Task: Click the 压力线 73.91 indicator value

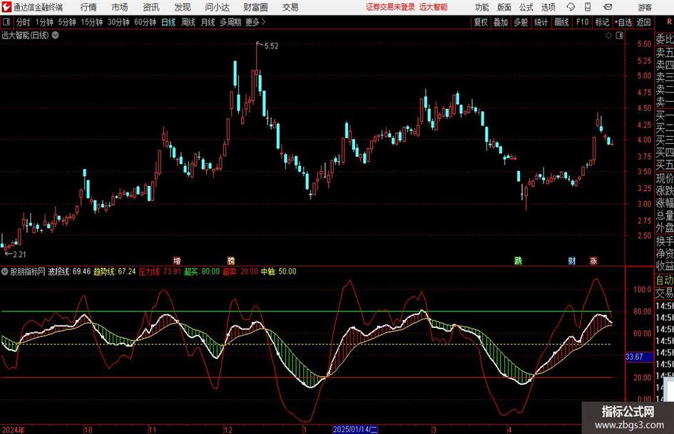Action: (160, 272)
